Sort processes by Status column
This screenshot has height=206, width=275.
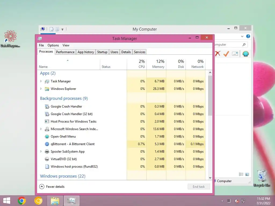click(113, 64)
